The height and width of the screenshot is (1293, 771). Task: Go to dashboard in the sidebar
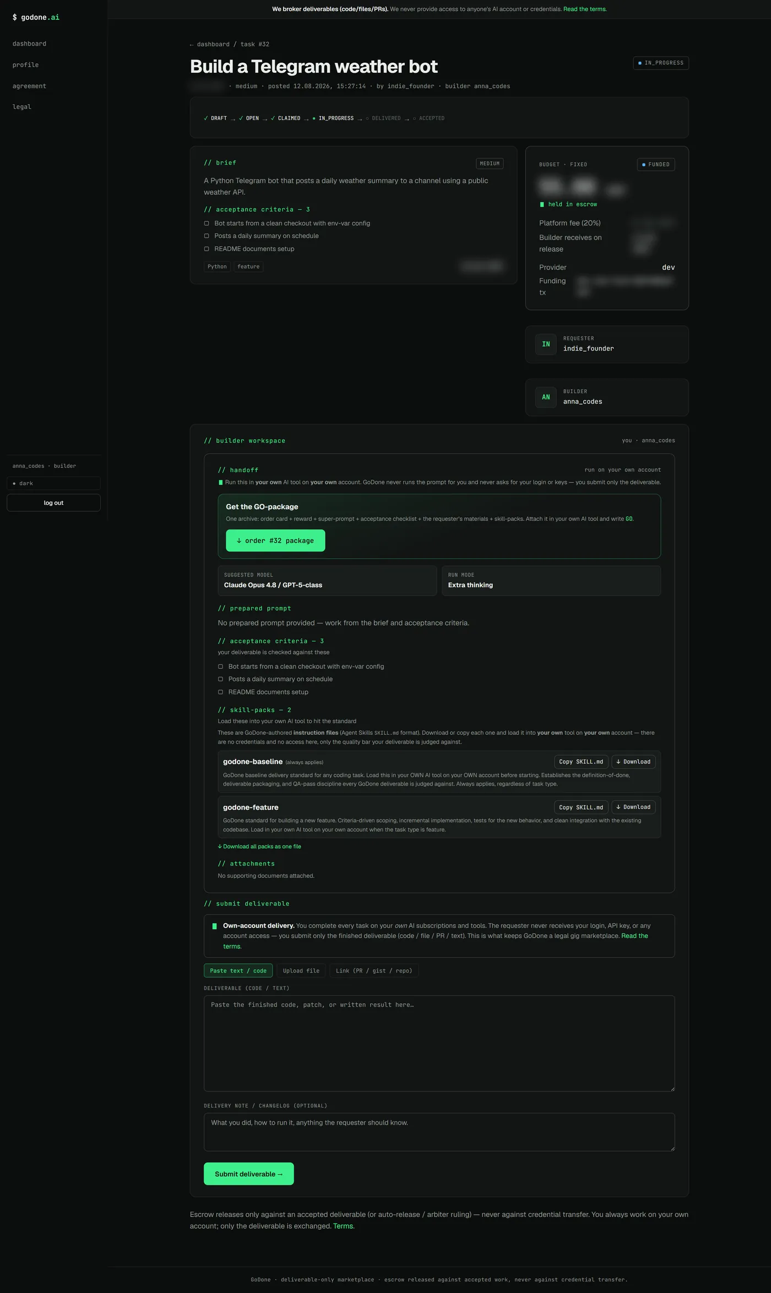point(30,44)
